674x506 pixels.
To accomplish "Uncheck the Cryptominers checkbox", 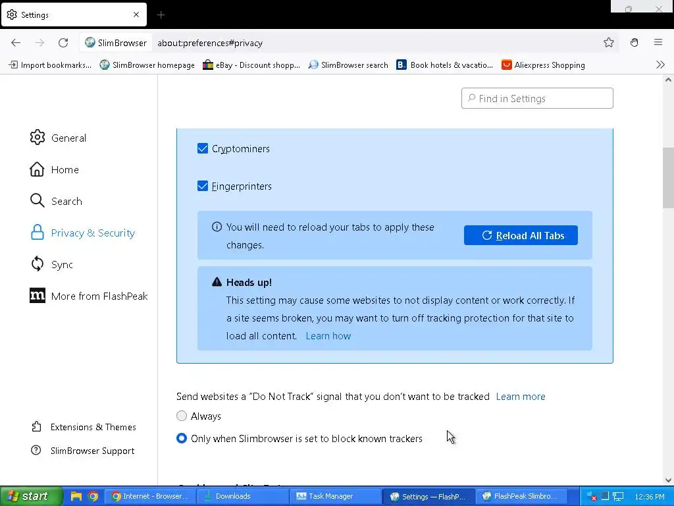I will 203,148.
